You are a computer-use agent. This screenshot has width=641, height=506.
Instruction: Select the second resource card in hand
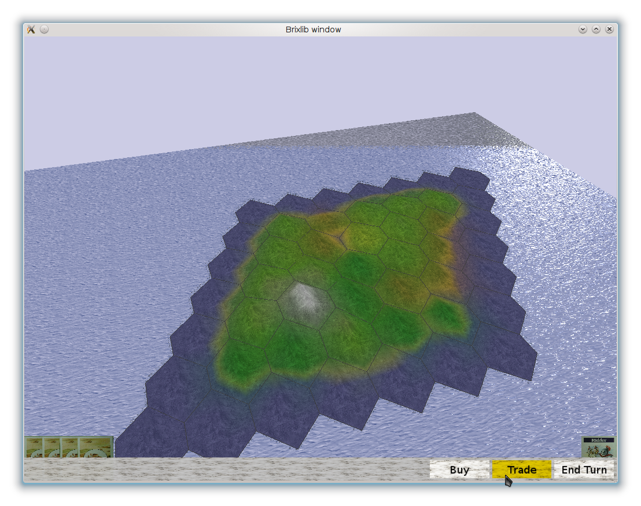[x=51, y=447]
